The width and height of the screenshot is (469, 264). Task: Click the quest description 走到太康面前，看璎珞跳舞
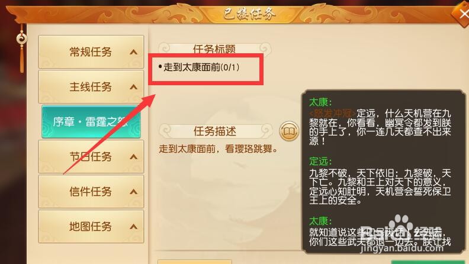point(219,149)
